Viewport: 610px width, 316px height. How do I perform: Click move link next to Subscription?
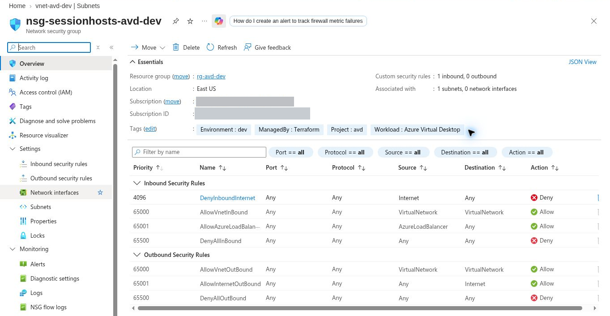(172, 101)
